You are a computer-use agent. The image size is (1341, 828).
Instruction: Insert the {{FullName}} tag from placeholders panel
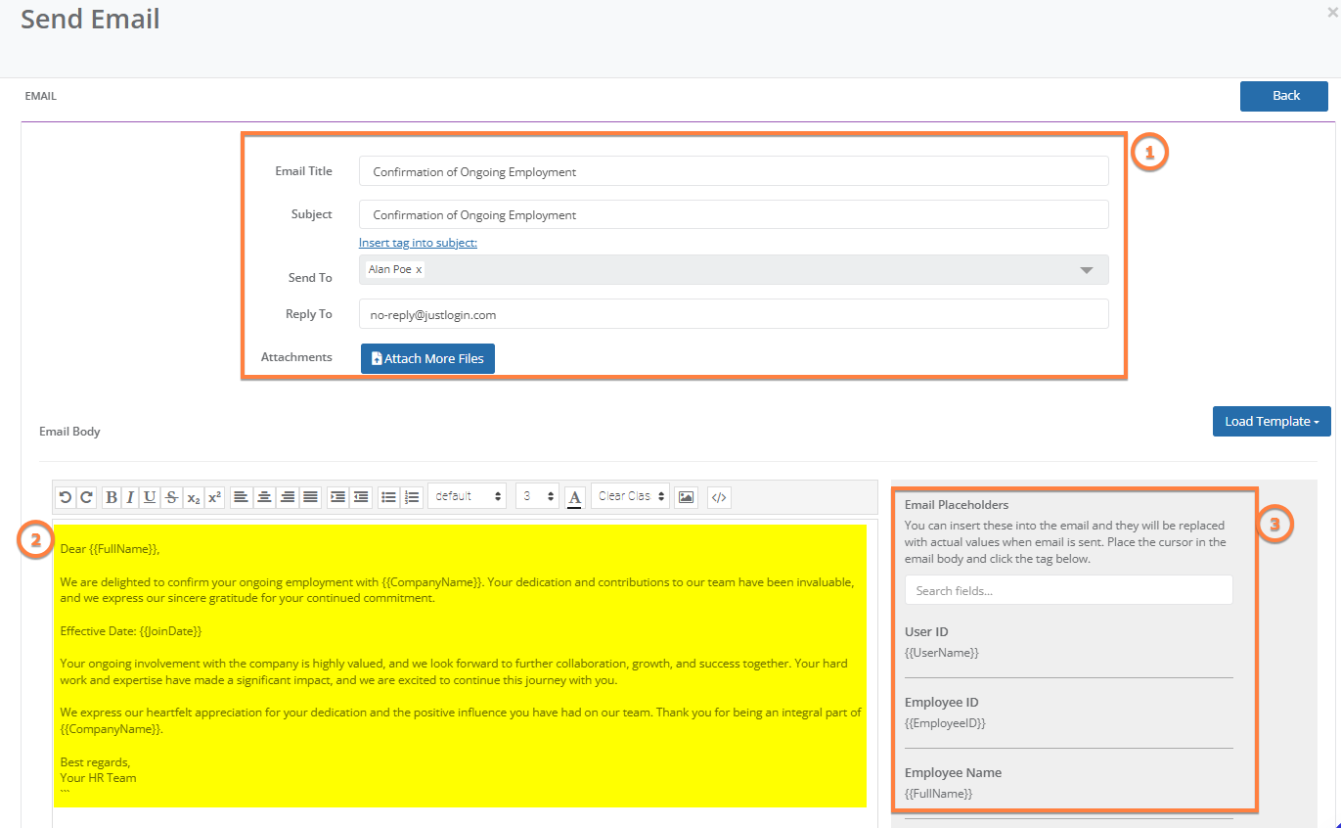pos(939,794)
